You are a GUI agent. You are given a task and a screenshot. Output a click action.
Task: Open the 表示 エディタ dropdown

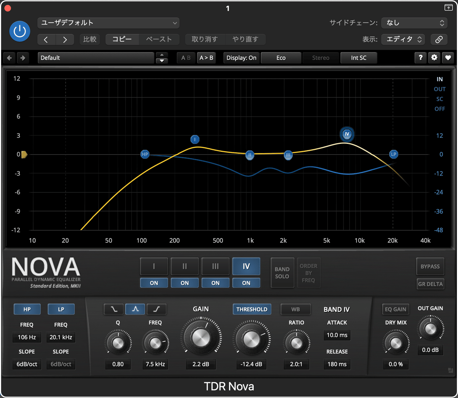point(403,39)
